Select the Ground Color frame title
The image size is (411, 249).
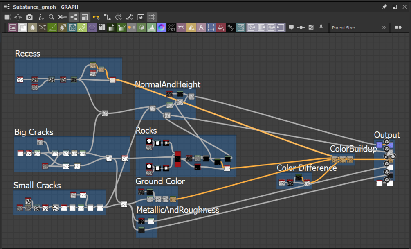[160, 181]
